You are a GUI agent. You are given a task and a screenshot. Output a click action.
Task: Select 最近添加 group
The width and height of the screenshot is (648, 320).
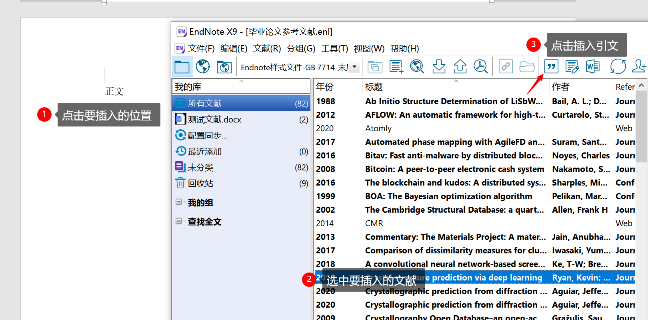(x=241, y=151)
